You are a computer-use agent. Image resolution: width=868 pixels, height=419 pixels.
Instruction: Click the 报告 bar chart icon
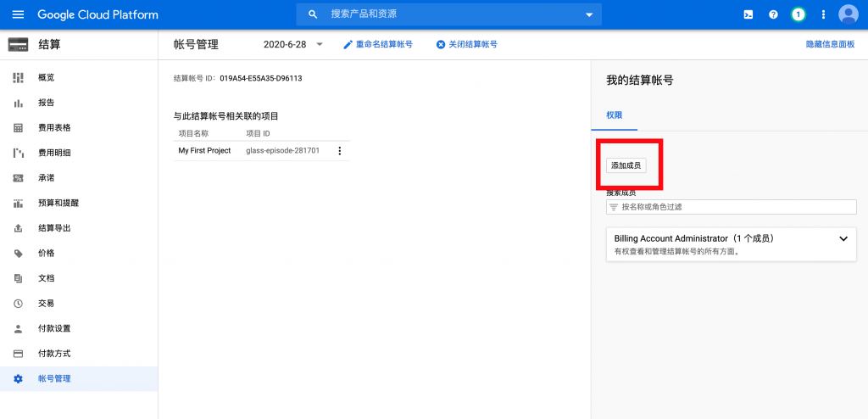(19, 103)
